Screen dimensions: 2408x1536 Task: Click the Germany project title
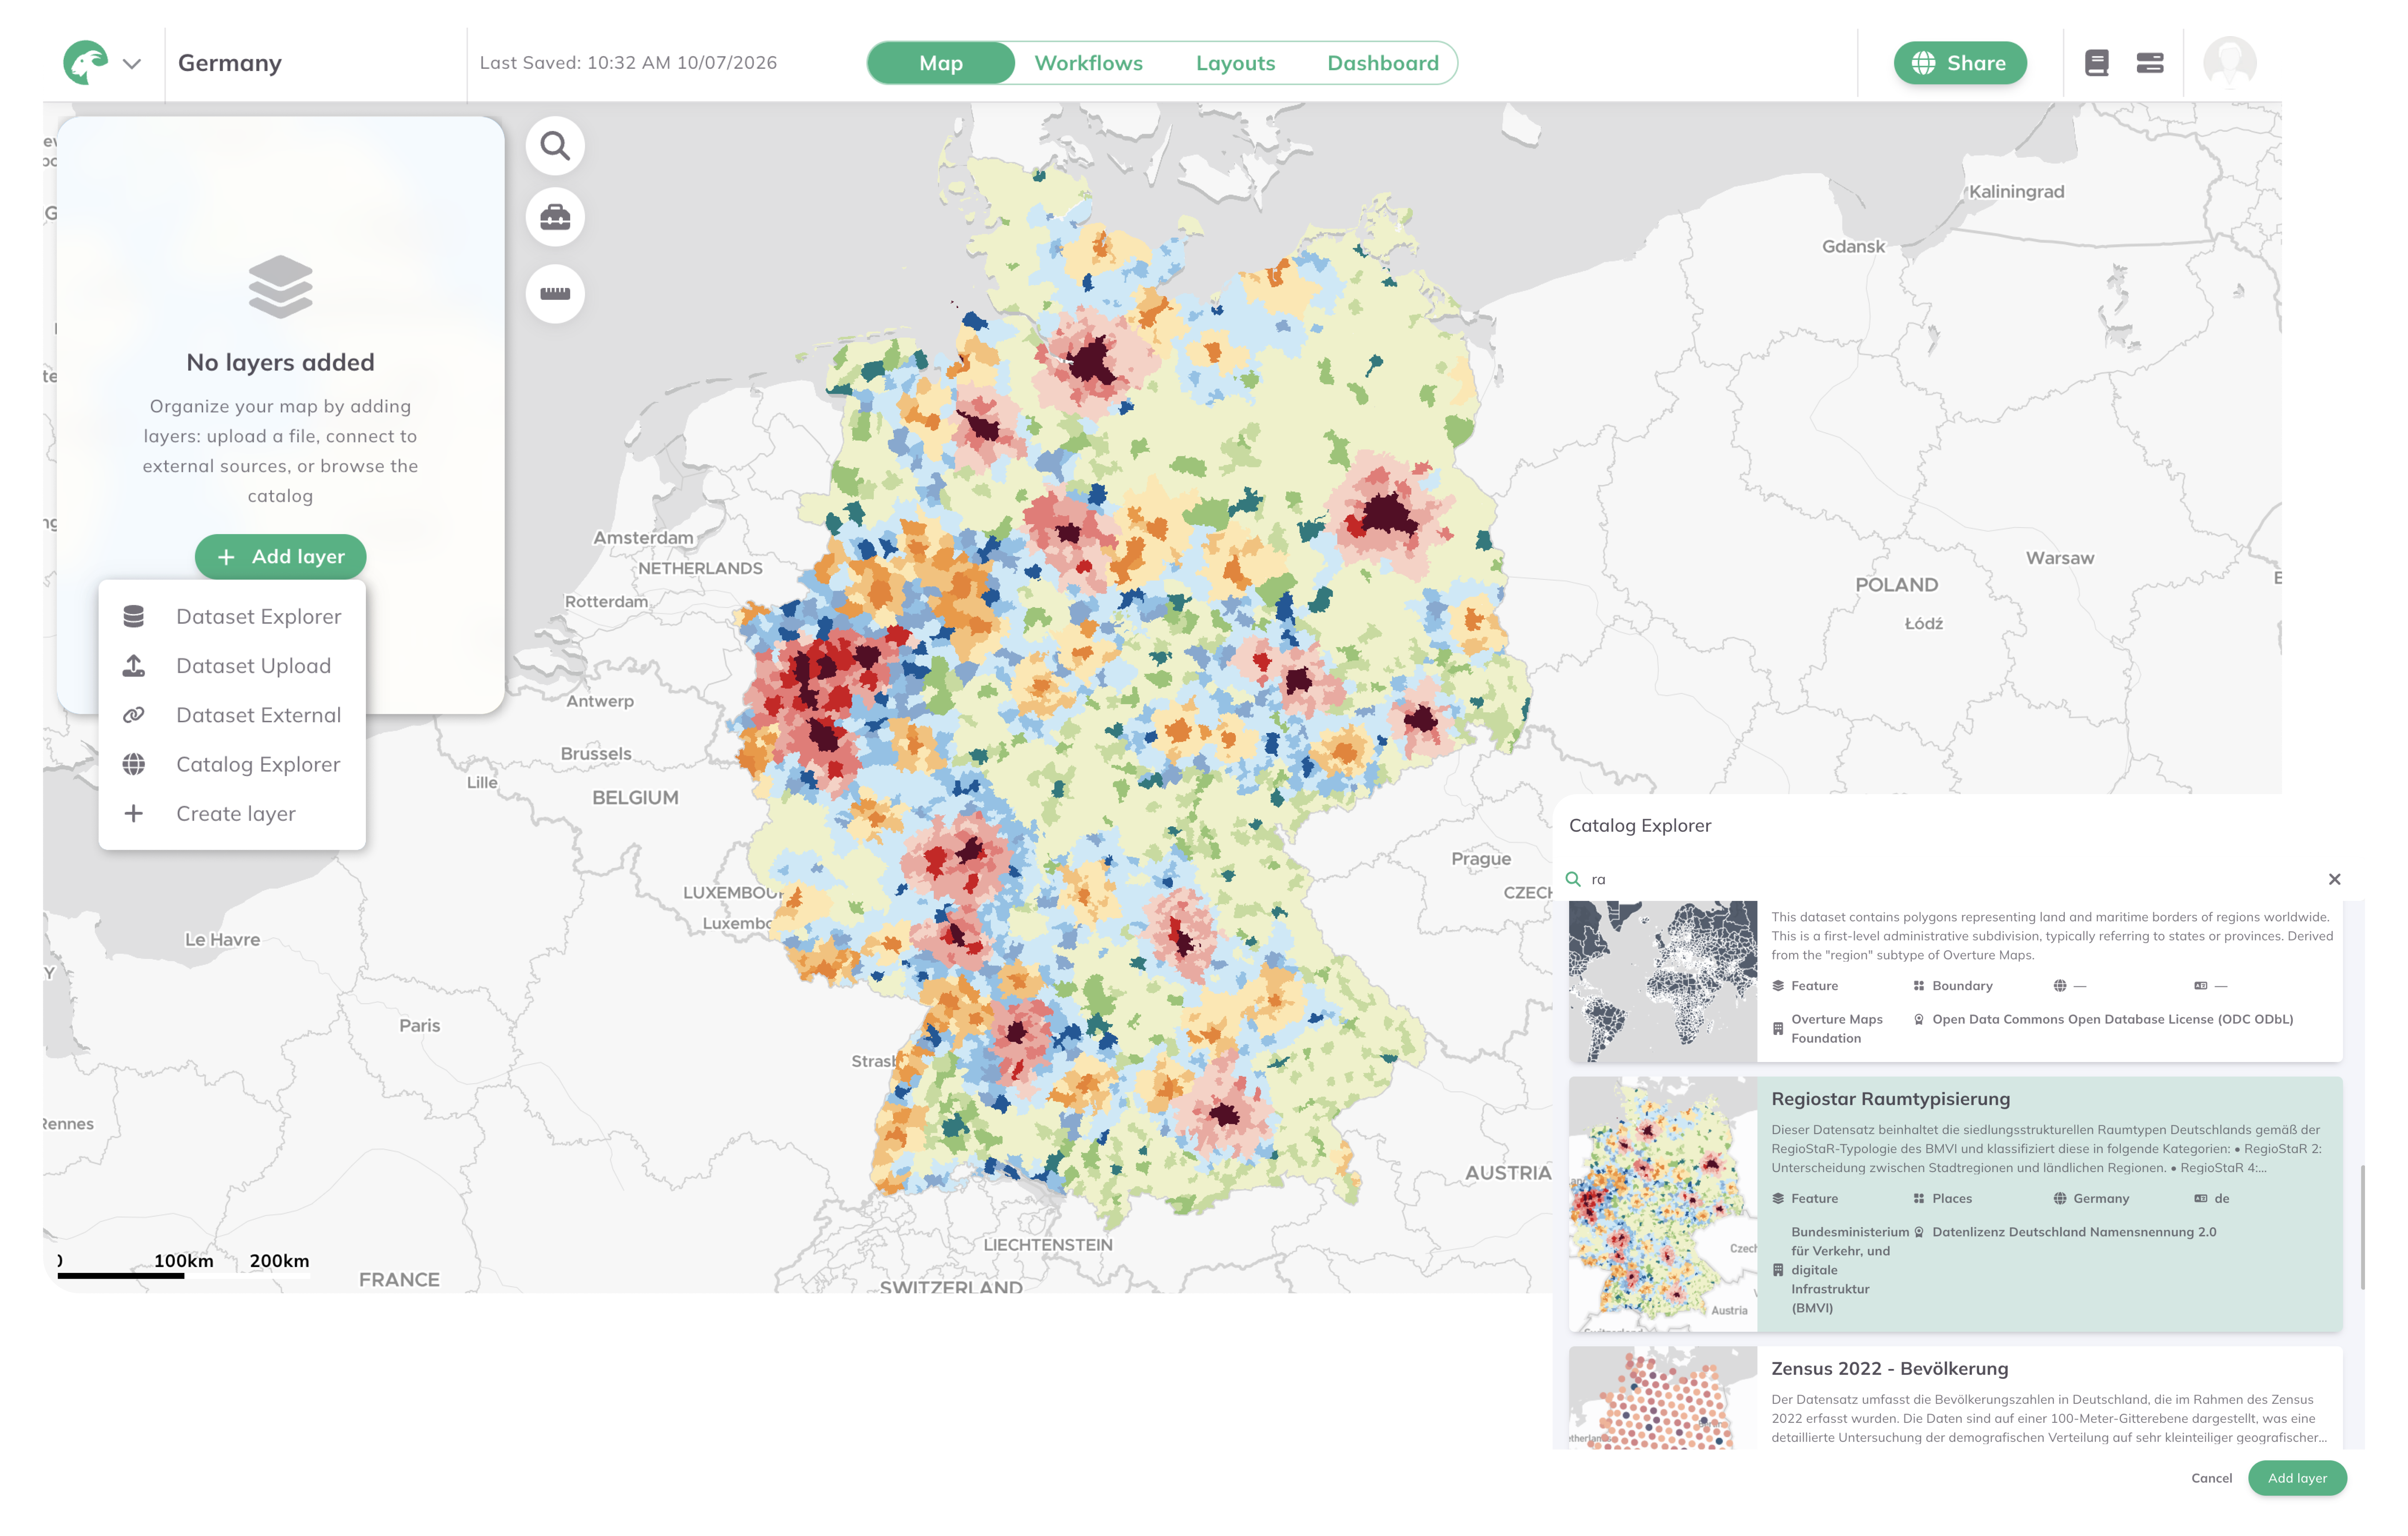(x=230, y=63)
